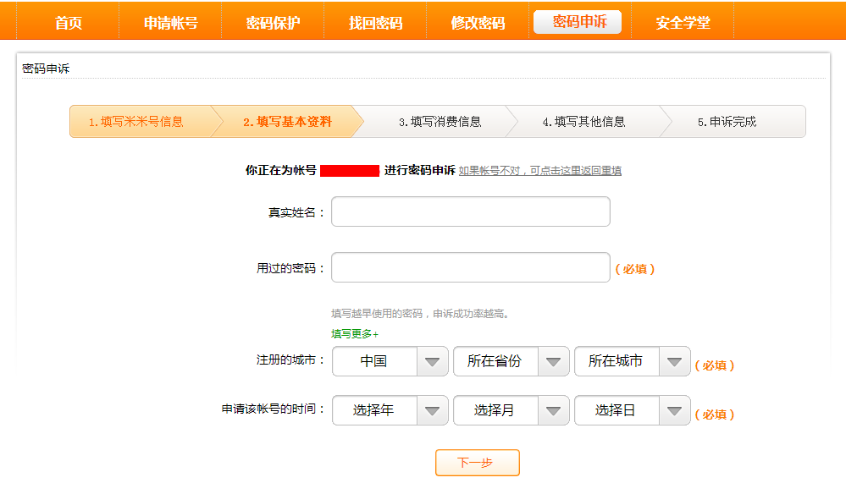Select the 修改密码 tab
Image resolution: width=846 pixels, height=494 pixels.
pyautogui.click(x=478, y=23)
